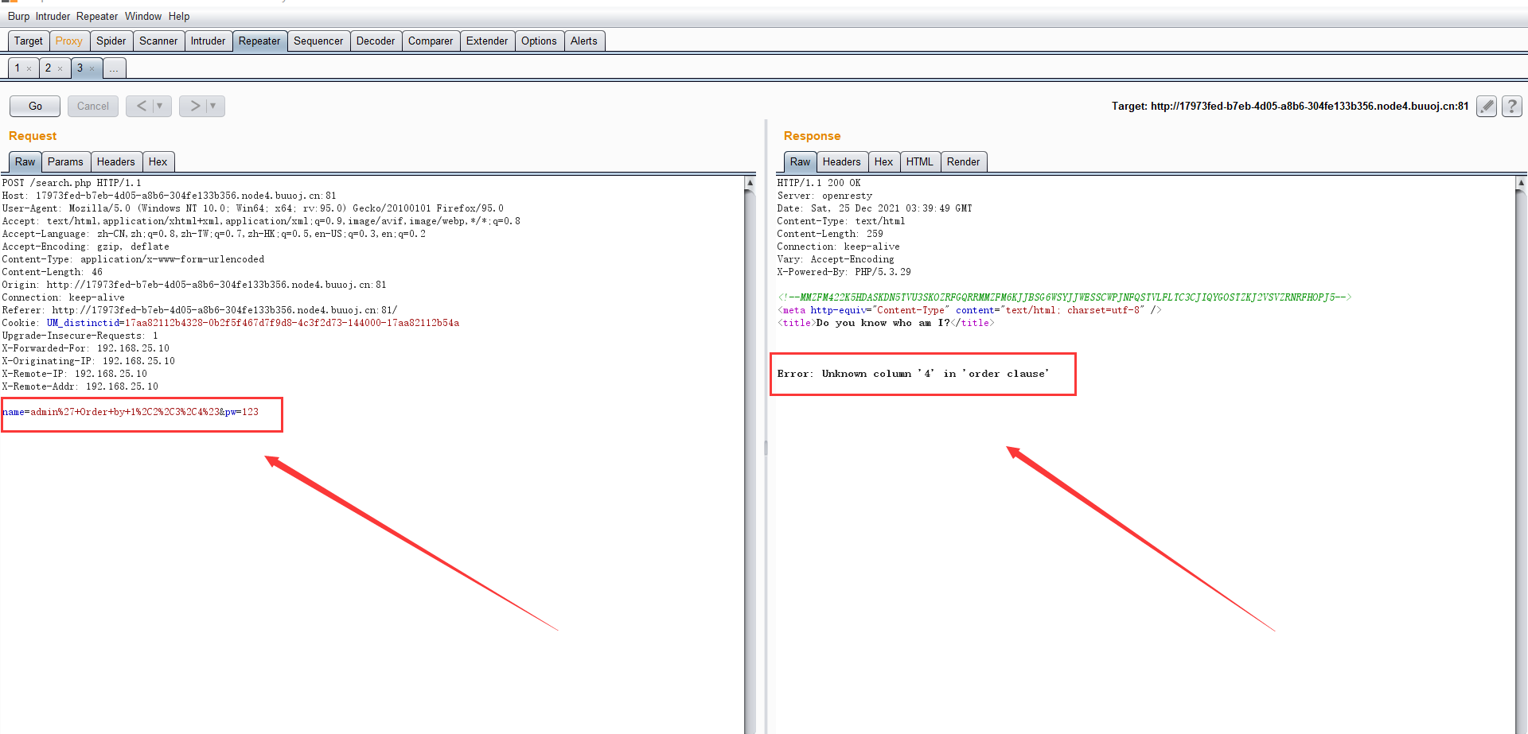This screenshot has height=734, width=1528.
Task: Click the request pane scrollbar up arrow
Action: [750, 182]
